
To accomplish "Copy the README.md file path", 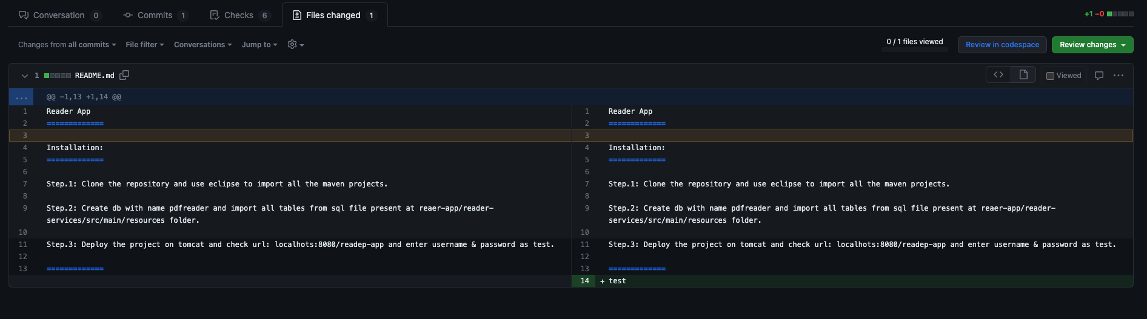I will point(124,75).
